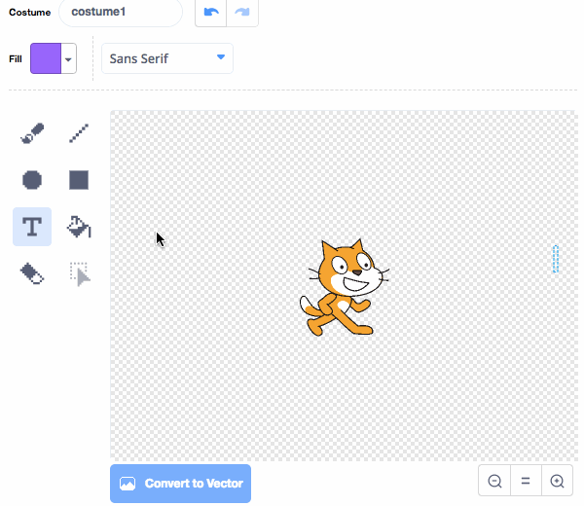Select the Text tool

click(32, 227)
